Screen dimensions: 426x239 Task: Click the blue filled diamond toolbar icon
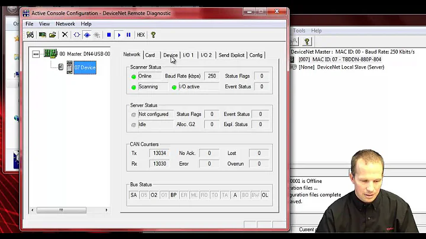(87, 35)
